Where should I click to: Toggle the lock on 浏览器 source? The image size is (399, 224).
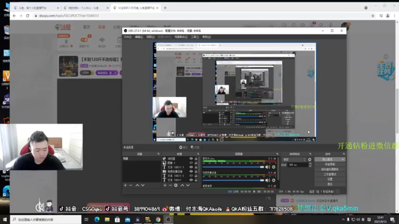[x=196, y=158]
